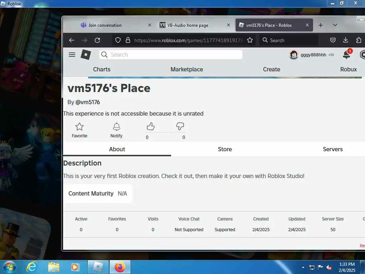
Task: Click the Roblox logo home icon
Action: pos(86,55)
